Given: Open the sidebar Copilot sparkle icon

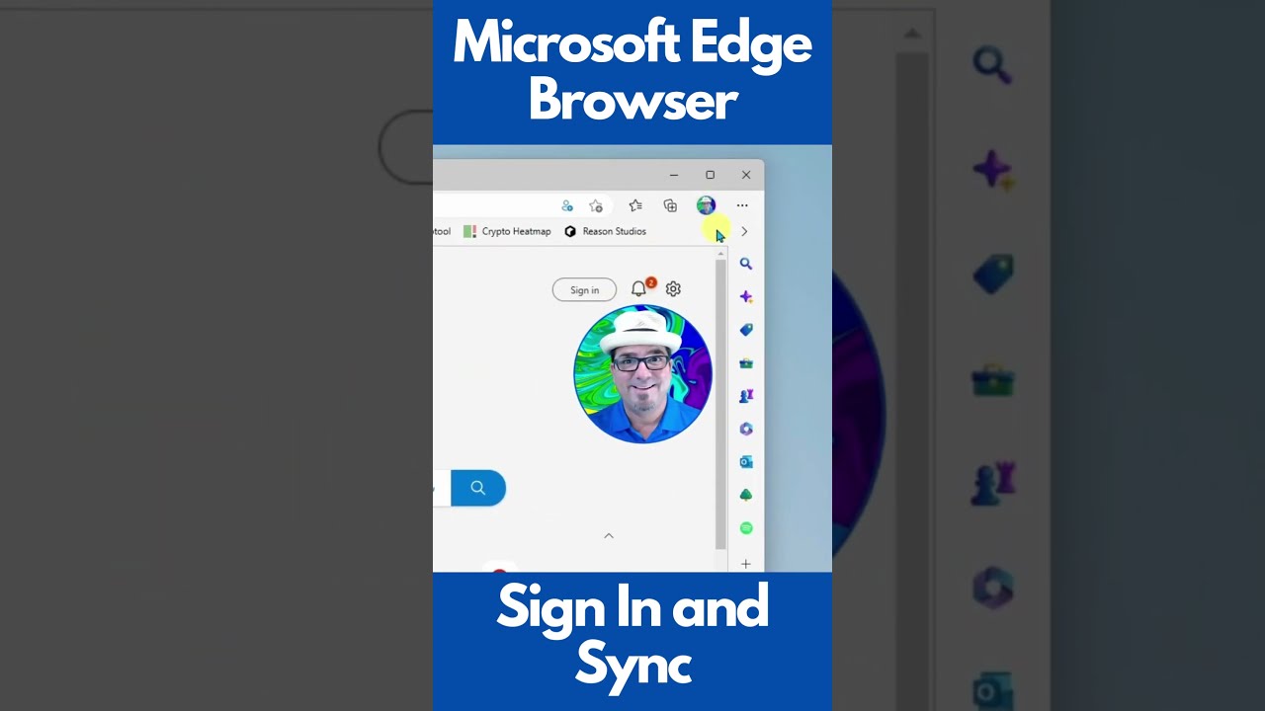Looking at the screenshot, I should [746, 296].
